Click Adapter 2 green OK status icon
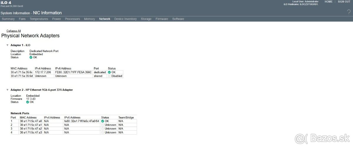The height and width of the screenshot is (147, 353). tap(28, 102)
